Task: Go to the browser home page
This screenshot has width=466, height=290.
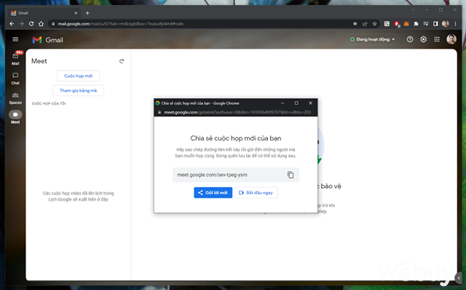Action: (41, 24)
